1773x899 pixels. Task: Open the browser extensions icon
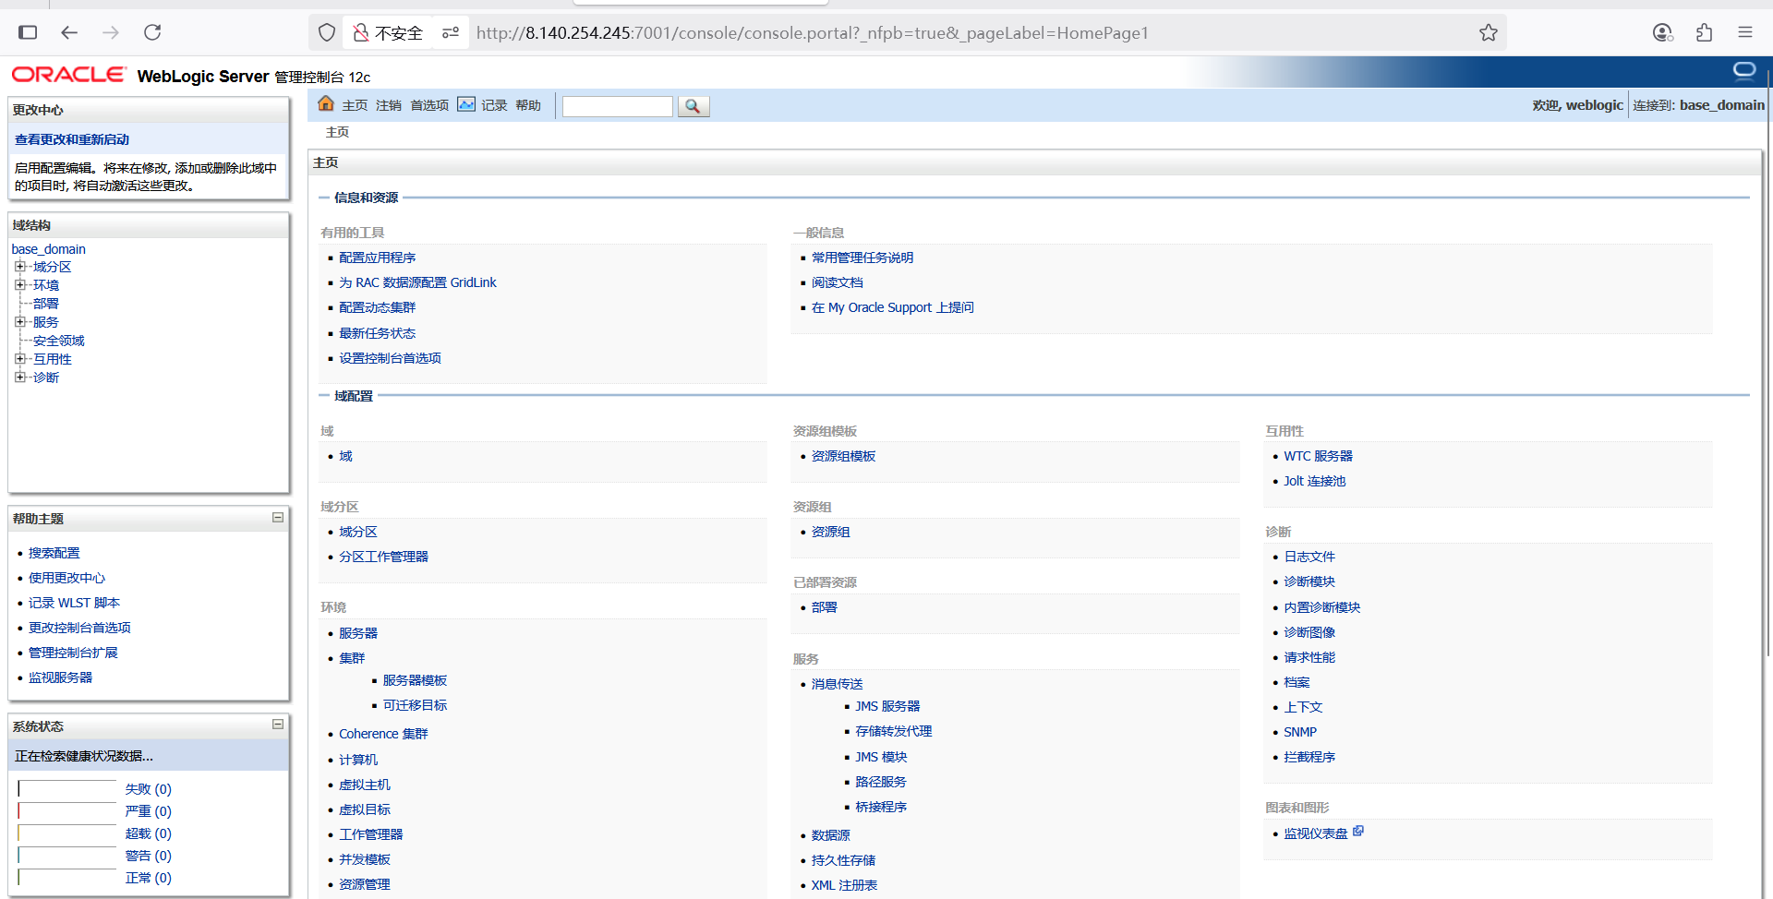point(1704,32)
